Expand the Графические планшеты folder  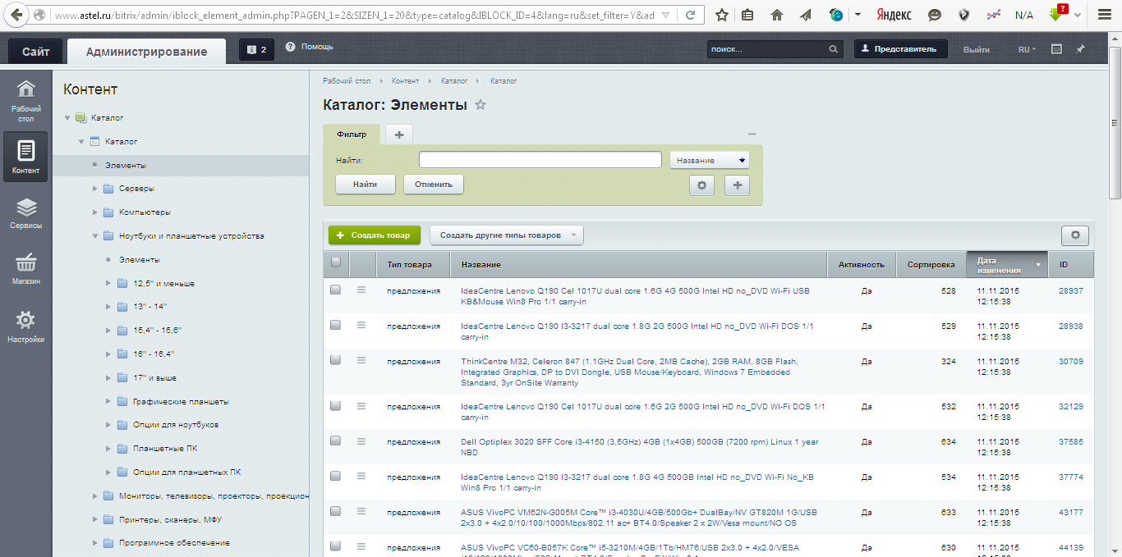coord(109,401)
